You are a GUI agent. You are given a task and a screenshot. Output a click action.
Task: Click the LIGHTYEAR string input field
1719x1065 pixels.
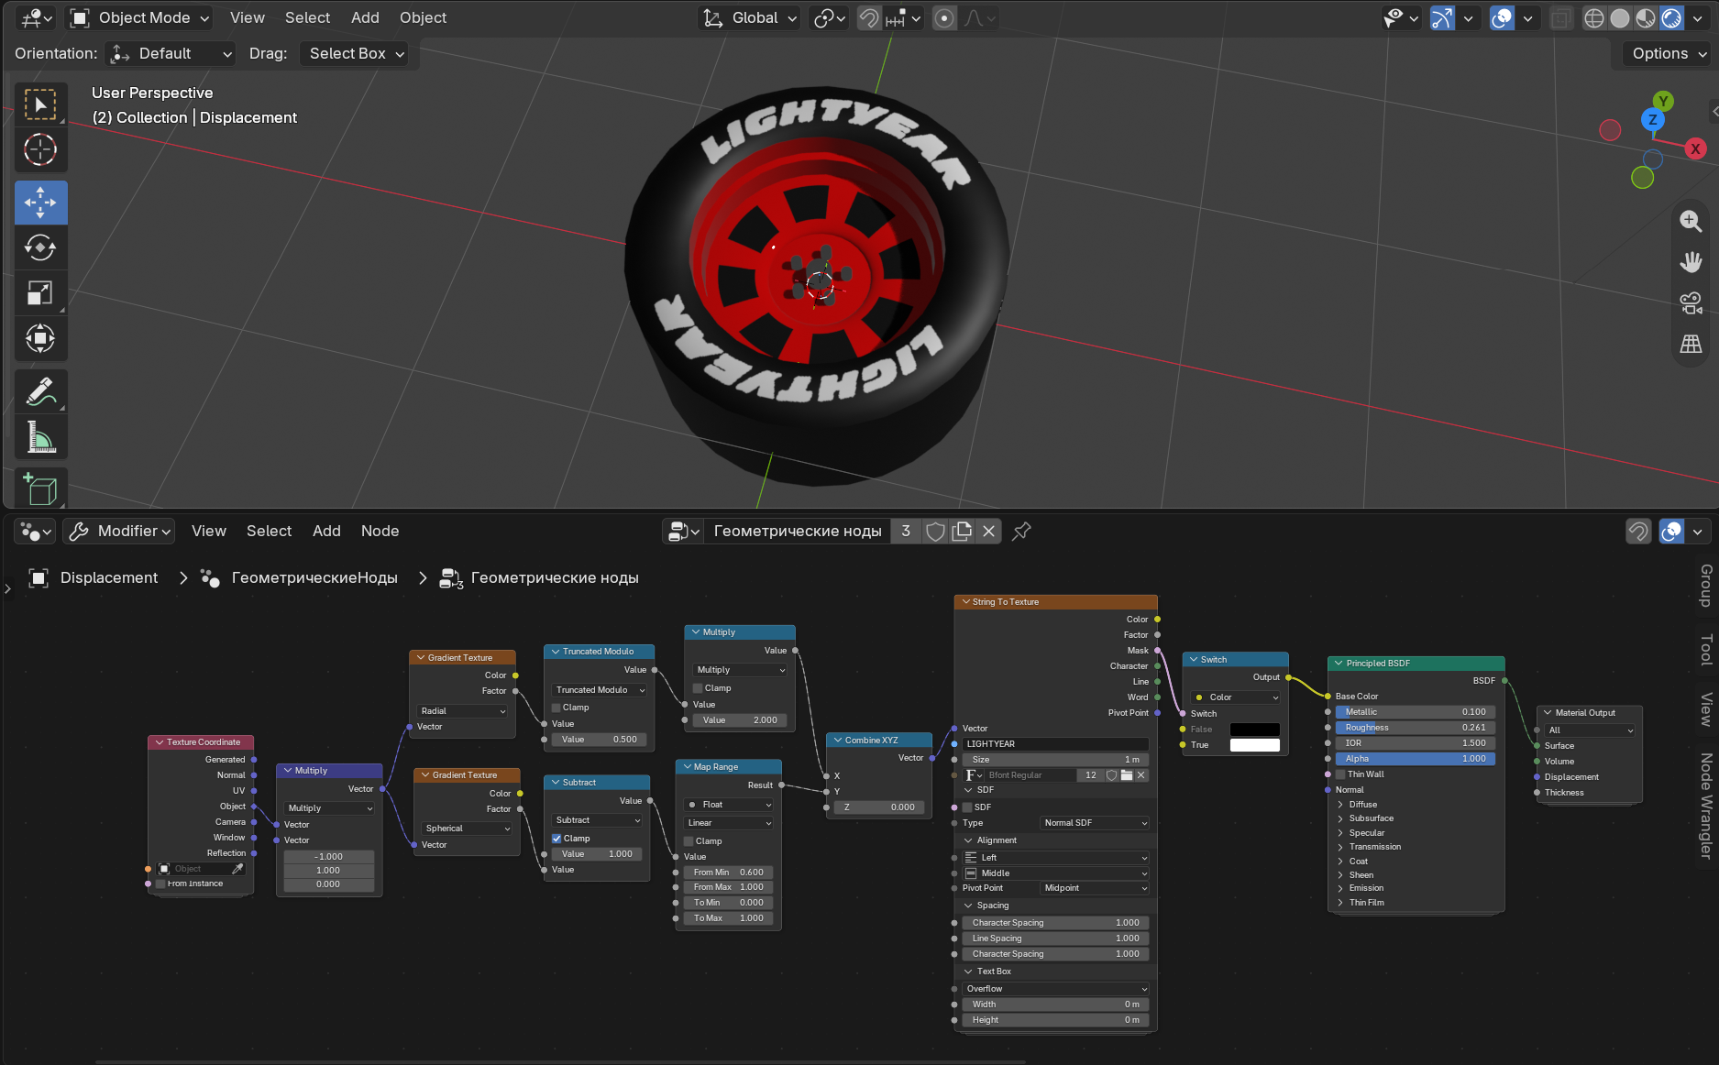tap(1055, 744)
